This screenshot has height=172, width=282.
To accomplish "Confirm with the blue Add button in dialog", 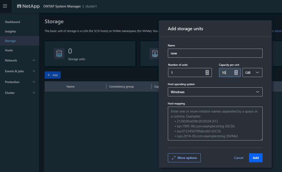I will [255, 158].
